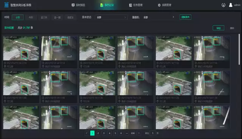Select the 任务管理 task management icon
This screenshot has width=242, height=139.
[130, 5]
